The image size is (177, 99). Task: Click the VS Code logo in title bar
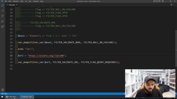tap(2, 1)
